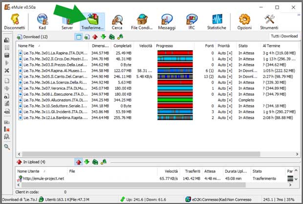This screenshot has width=303, height=204.
Task: Click red upload arrow in the In Upload toolbar
Action: pos(79,162)
